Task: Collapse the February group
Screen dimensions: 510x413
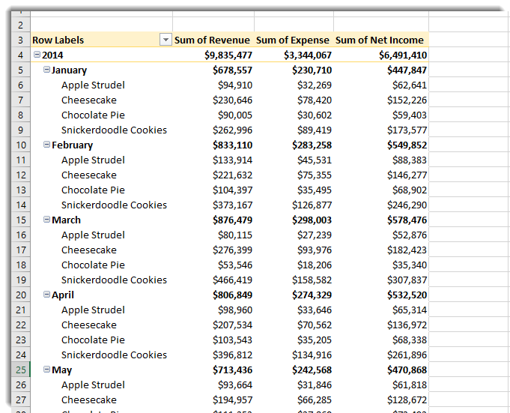Action: point(47,145)
